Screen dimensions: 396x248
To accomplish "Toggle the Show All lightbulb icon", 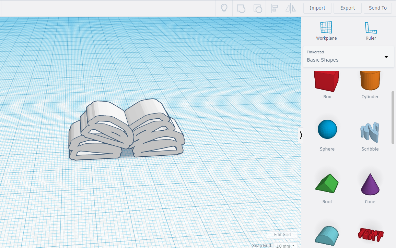I will point(224,8).
